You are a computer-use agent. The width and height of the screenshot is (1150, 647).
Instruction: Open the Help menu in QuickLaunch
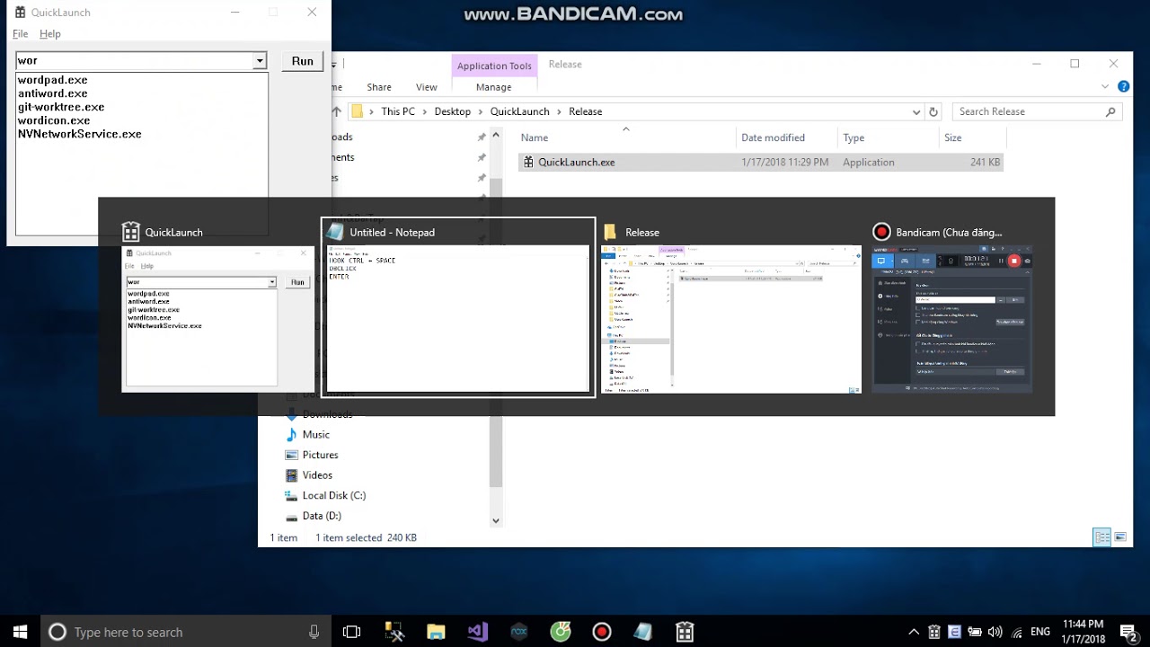point(50,34)
